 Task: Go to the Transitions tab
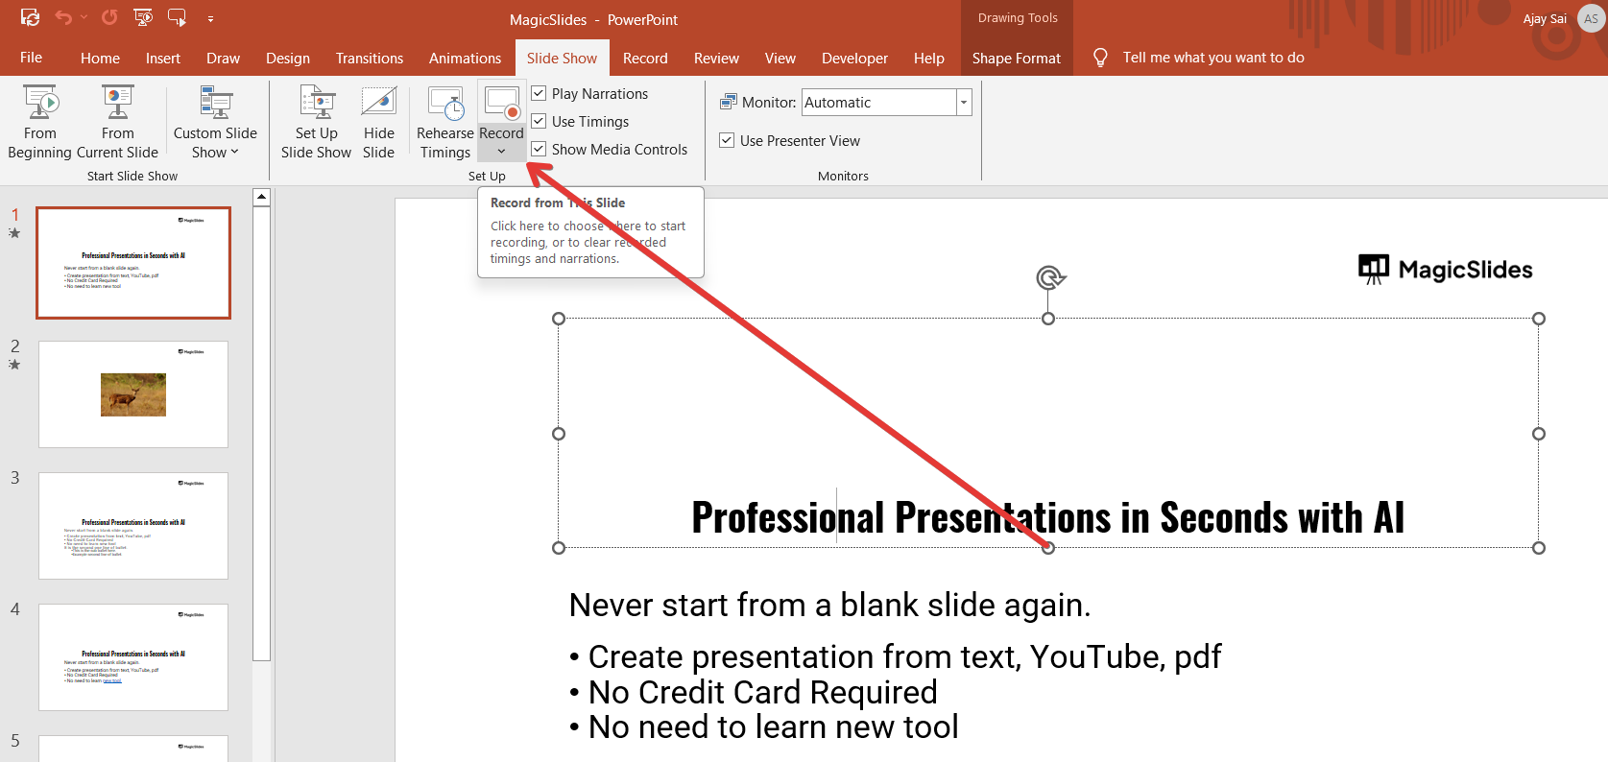tap(370, 58)
